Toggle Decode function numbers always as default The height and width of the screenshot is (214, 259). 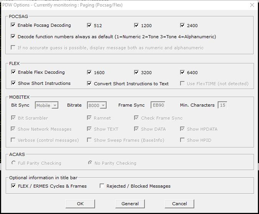(13, 36)
